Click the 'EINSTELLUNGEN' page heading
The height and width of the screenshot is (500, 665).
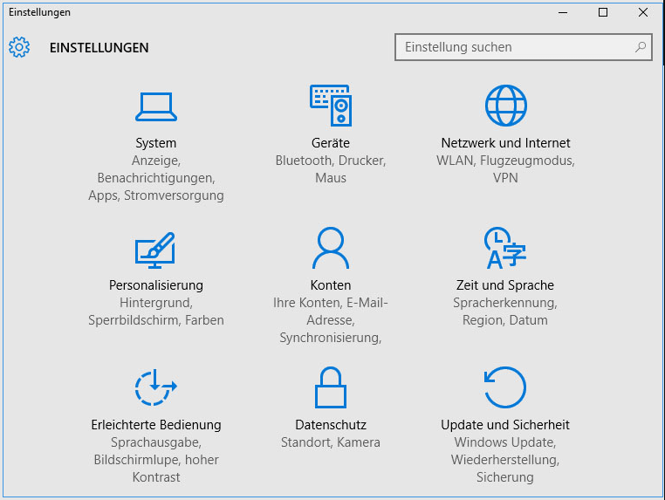pos(99,47)
